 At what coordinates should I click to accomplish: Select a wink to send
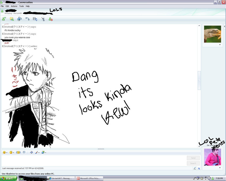coord(10,153)
